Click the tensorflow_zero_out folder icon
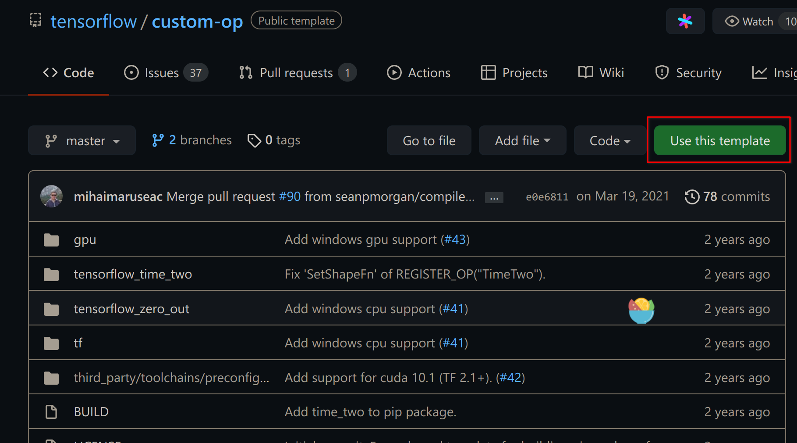 click(x=51, y=309)
